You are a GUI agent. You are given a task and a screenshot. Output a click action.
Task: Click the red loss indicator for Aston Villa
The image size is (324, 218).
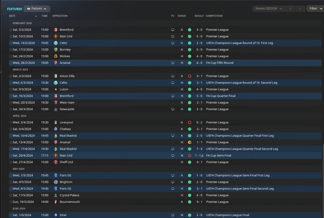(190, 76)
